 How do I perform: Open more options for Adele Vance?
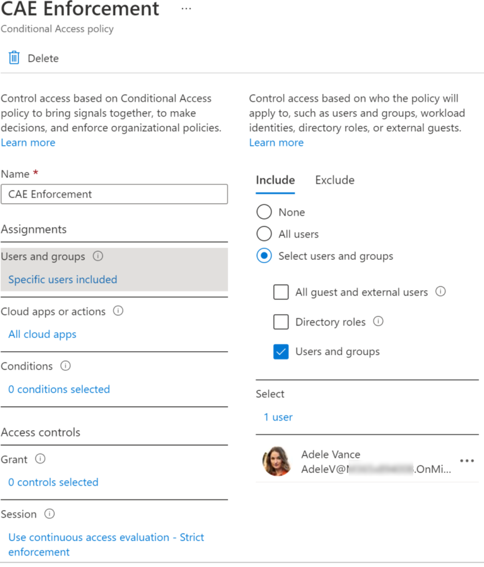tap(467, 461)
